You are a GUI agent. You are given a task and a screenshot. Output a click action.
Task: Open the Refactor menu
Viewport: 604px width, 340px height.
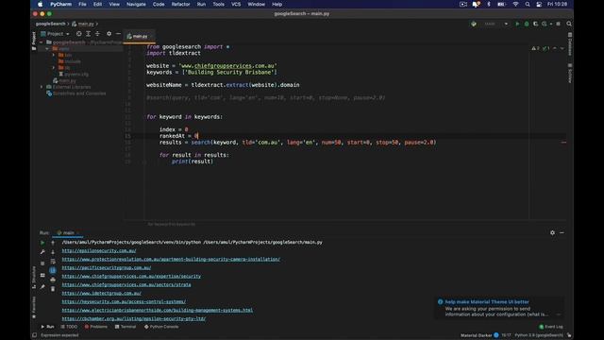pyautogui.click(x=180, y=4)
